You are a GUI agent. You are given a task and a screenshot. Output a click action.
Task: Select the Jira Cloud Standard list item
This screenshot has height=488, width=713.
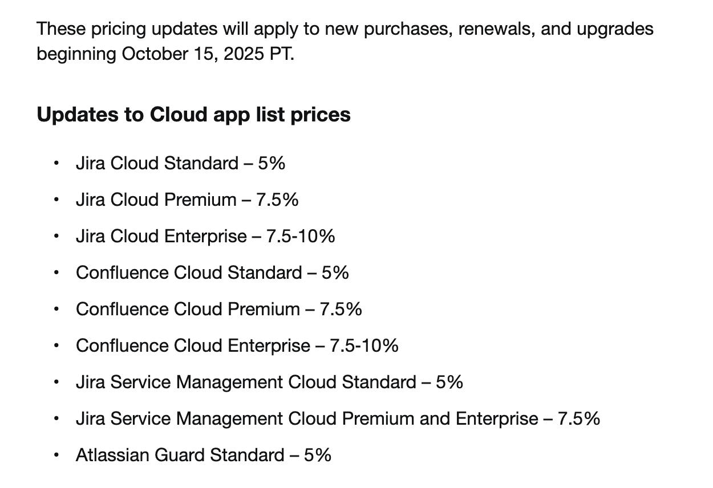[x=180, y=164]
